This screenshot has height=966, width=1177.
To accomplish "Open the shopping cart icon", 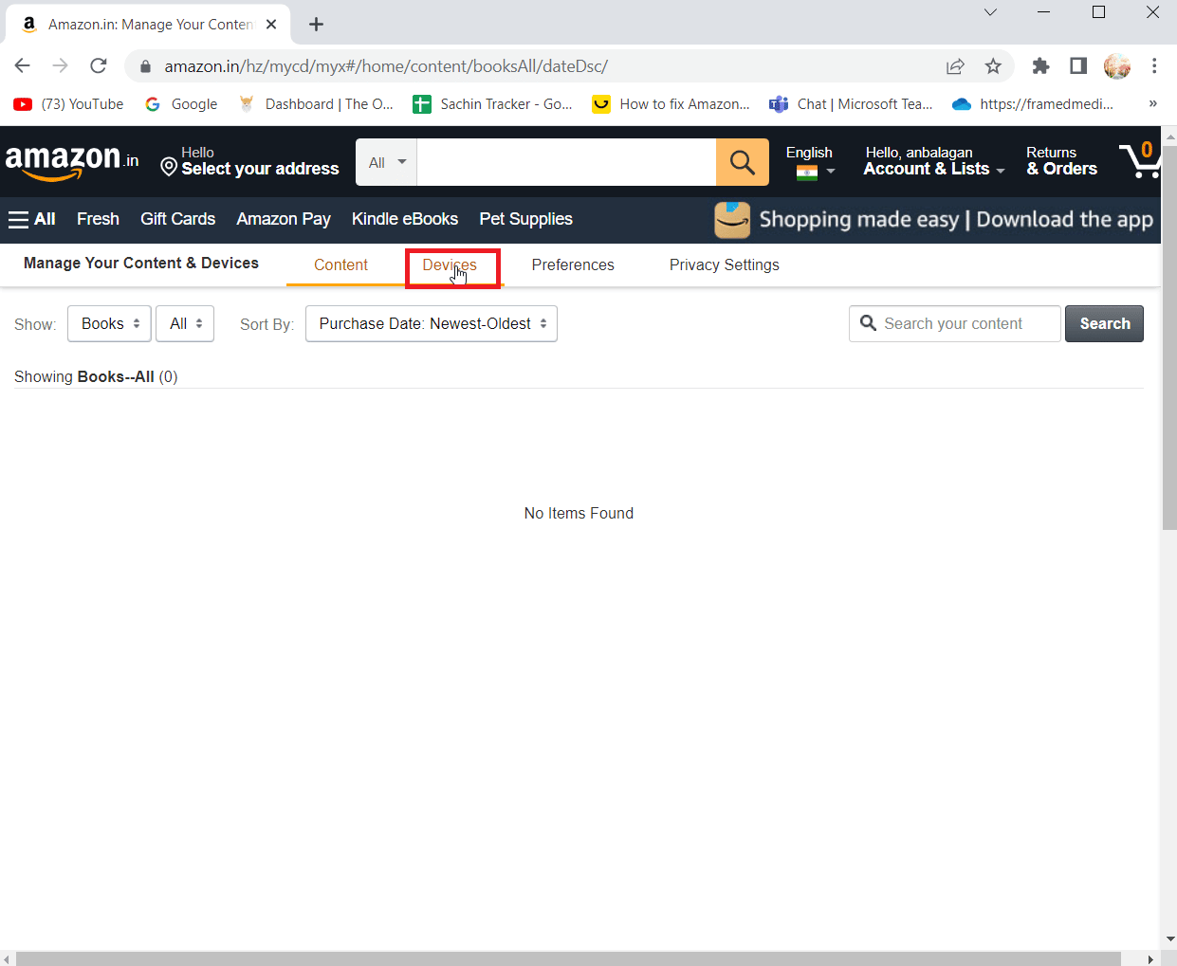I will click(1139, 160).
